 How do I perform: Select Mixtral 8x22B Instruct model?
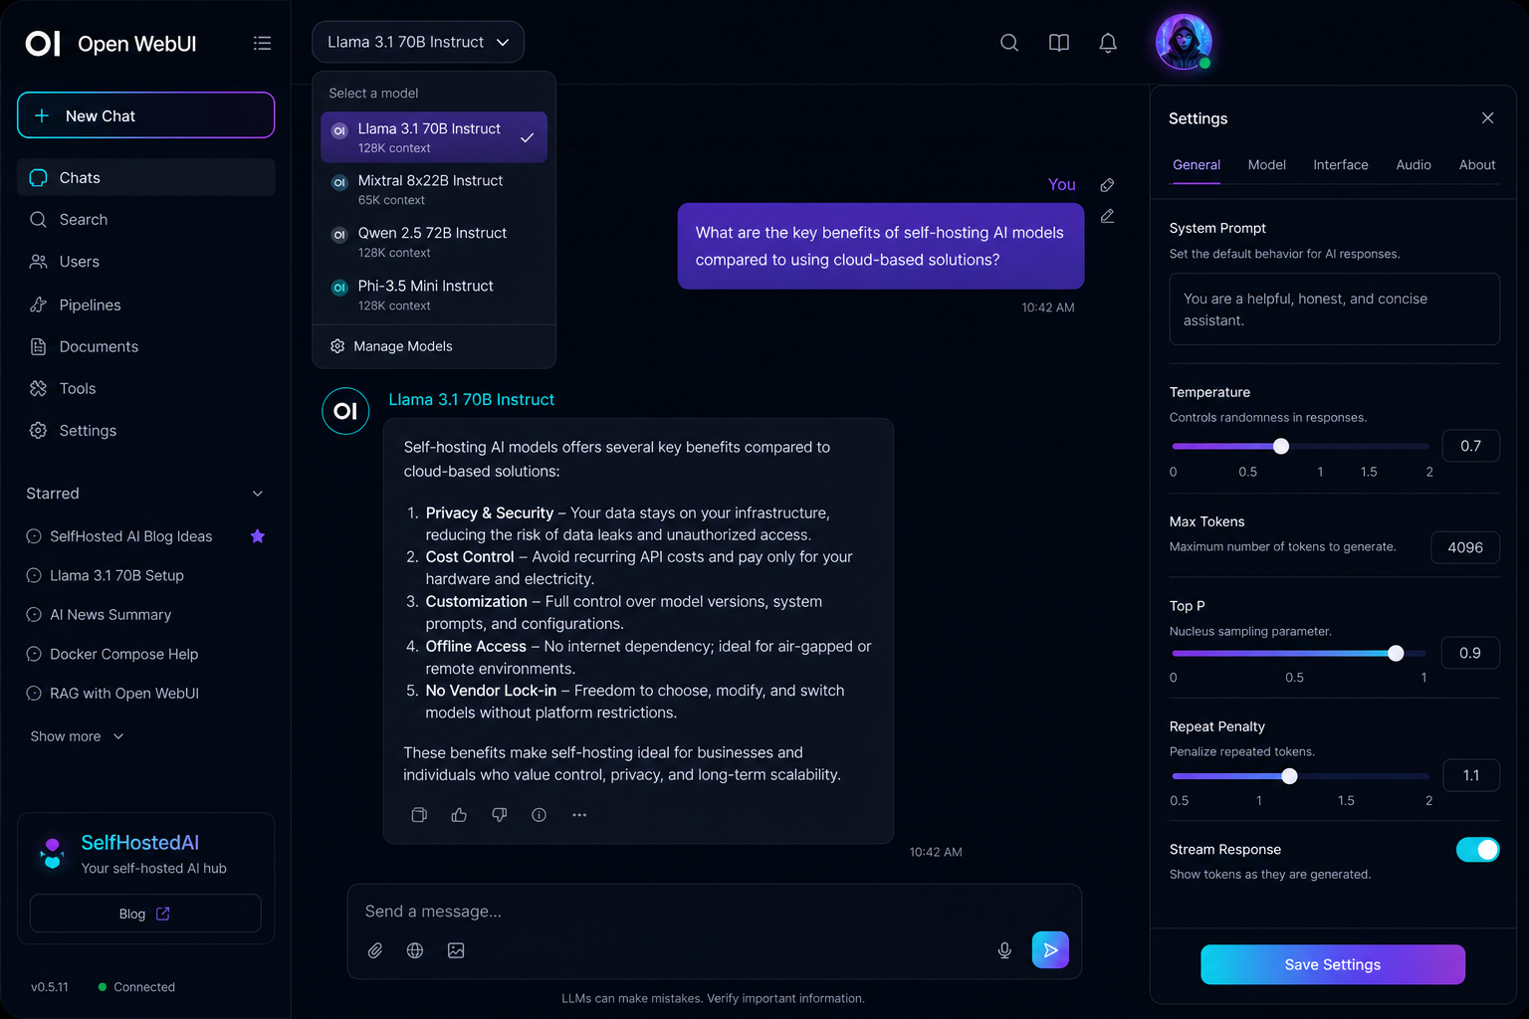pyautogui.click(x=434, y=189)
